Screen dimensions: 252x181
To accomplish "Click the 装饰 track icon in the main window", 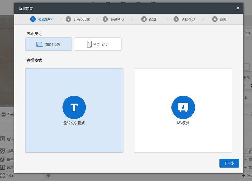I will click(2, 175).
